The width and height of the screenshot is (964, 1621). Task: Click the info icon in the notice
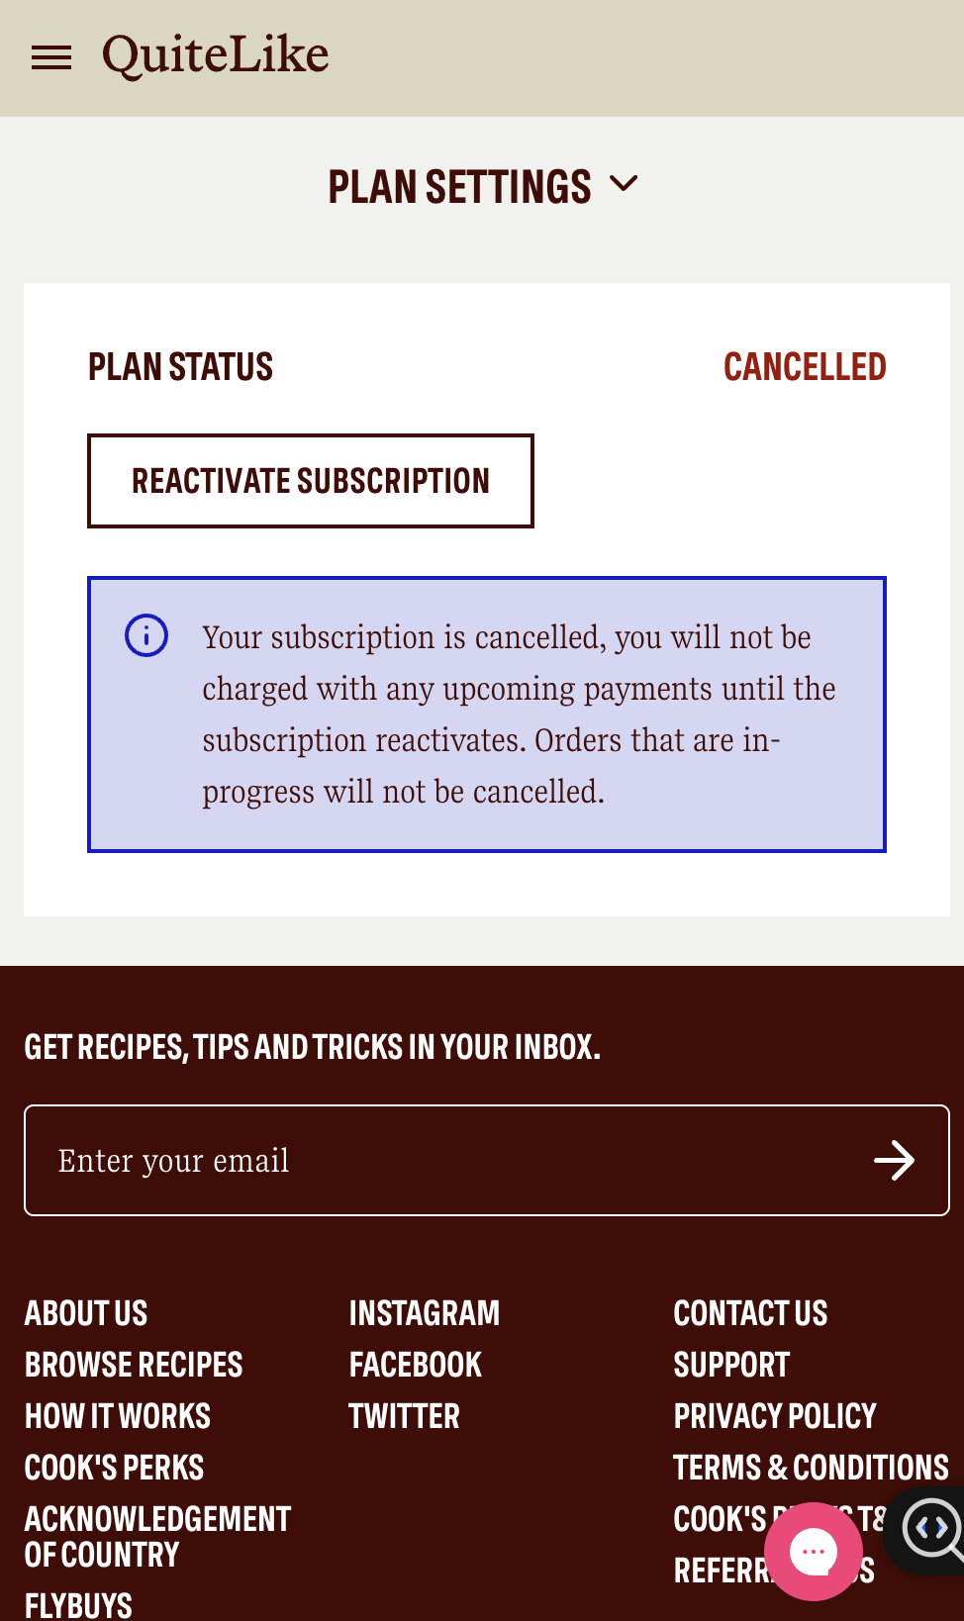click(146, 635)
